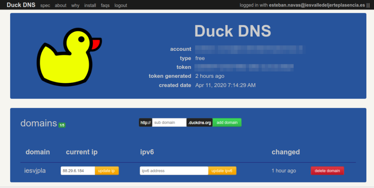Viewport: 374px width, 188px height.
Task: Click the 'free' account type value
Action: [x=200, y=58]
